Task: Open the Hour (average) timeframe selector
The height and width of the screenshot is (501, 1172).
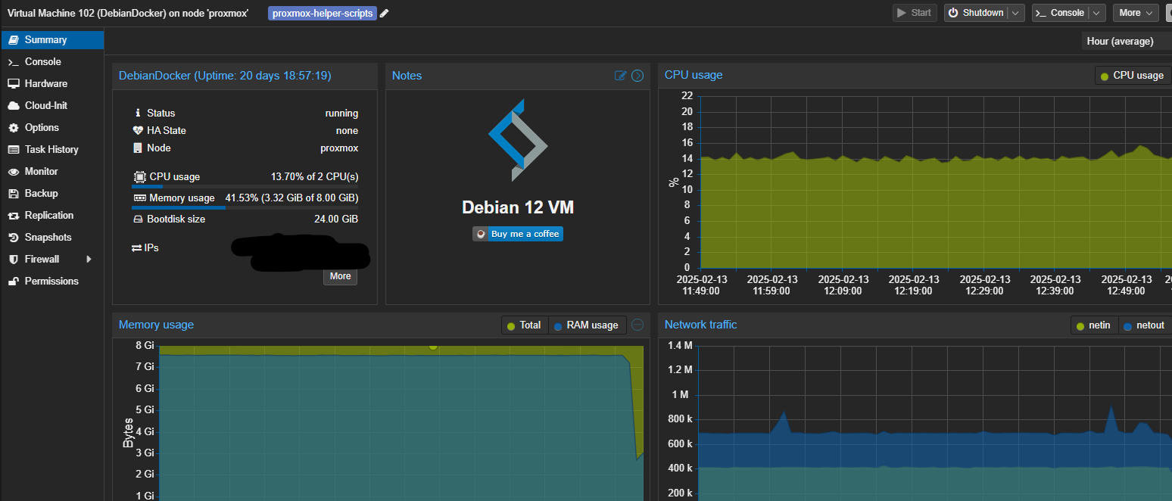Action: [1126, 42]
